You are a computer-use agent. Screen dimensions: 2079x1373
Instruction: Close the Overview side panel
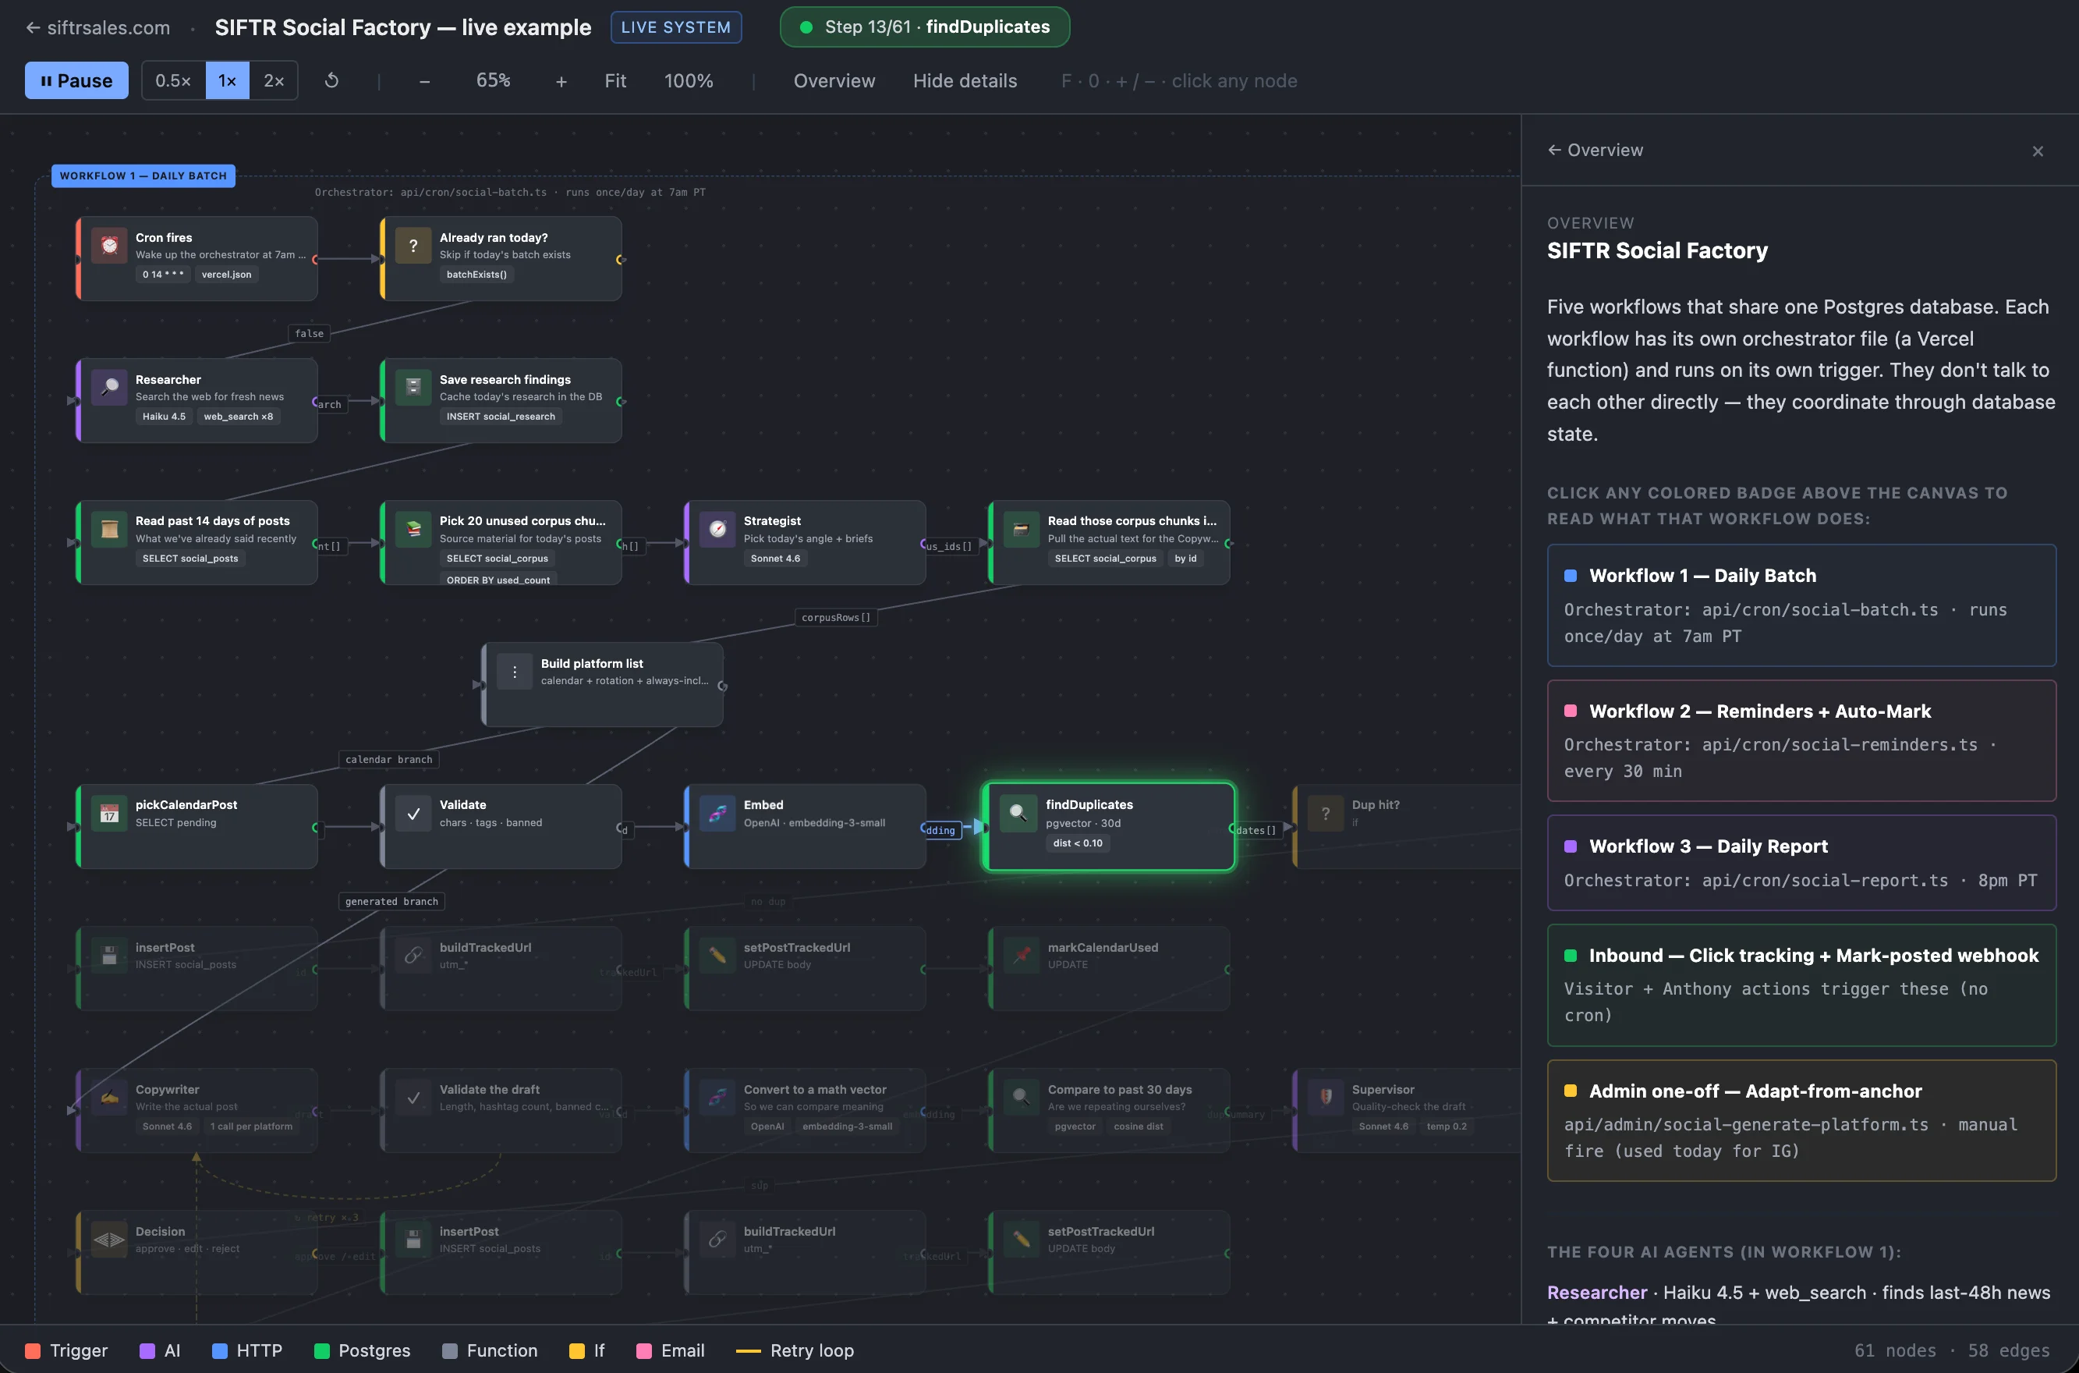2038,151
